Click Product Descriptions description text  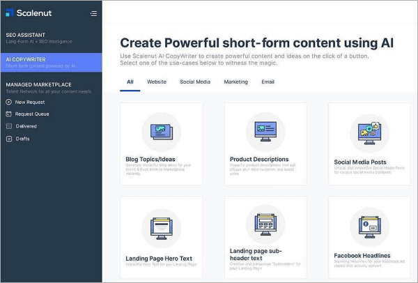[x=263, y=169]
